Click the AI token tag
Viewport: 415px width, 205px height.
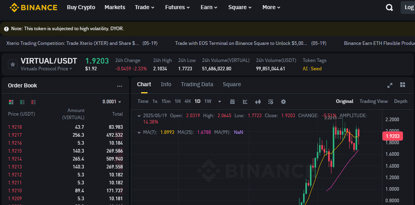pos(305,69)
